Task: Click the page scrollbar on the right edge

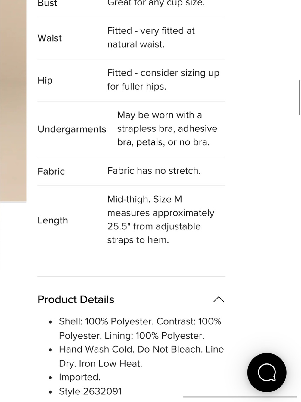Action: (299, 97)
